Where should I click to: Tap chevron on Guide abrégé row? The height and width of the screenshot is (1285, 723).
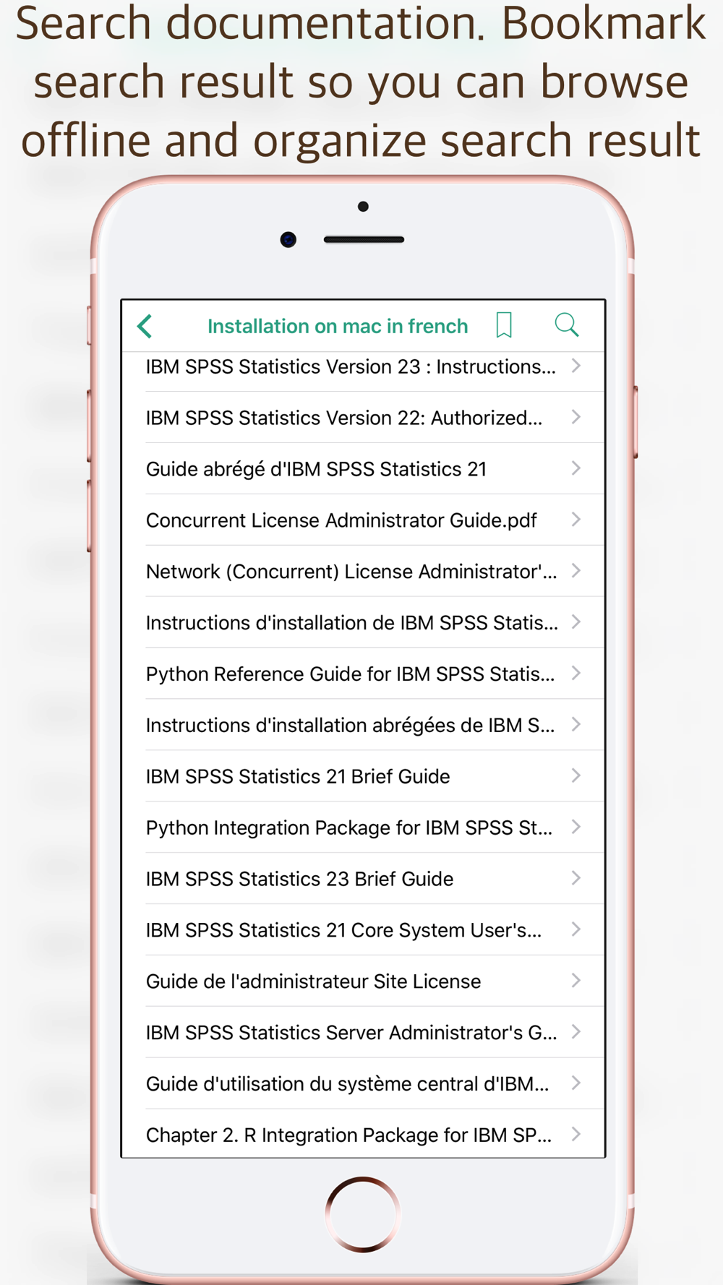click(576, 468)
